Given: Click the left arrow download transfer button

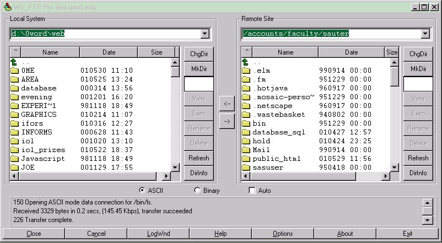Looking at the screenshot, I should coord(225,103).
